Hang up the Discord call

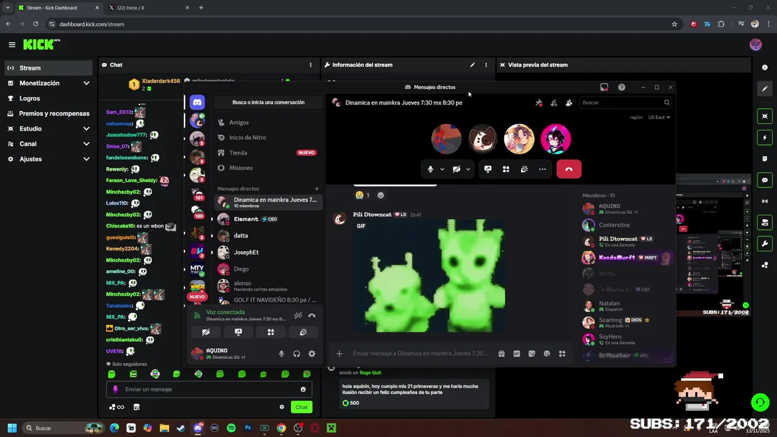tap(569, 169)
